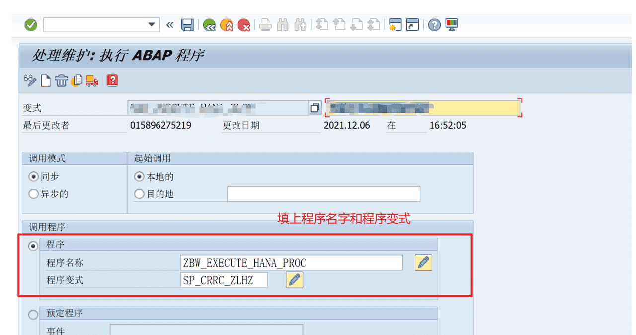The height and width of the screenshot is (335, 636).
Task: Open the red help document icon
Action: (x=112, y=80)
